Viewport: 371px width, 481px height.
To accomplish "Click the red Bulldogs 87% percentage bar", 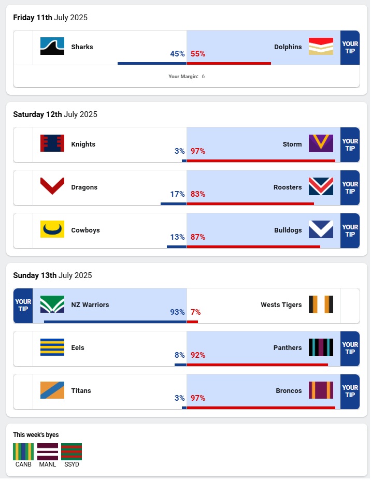I will [x=253, y=246].
